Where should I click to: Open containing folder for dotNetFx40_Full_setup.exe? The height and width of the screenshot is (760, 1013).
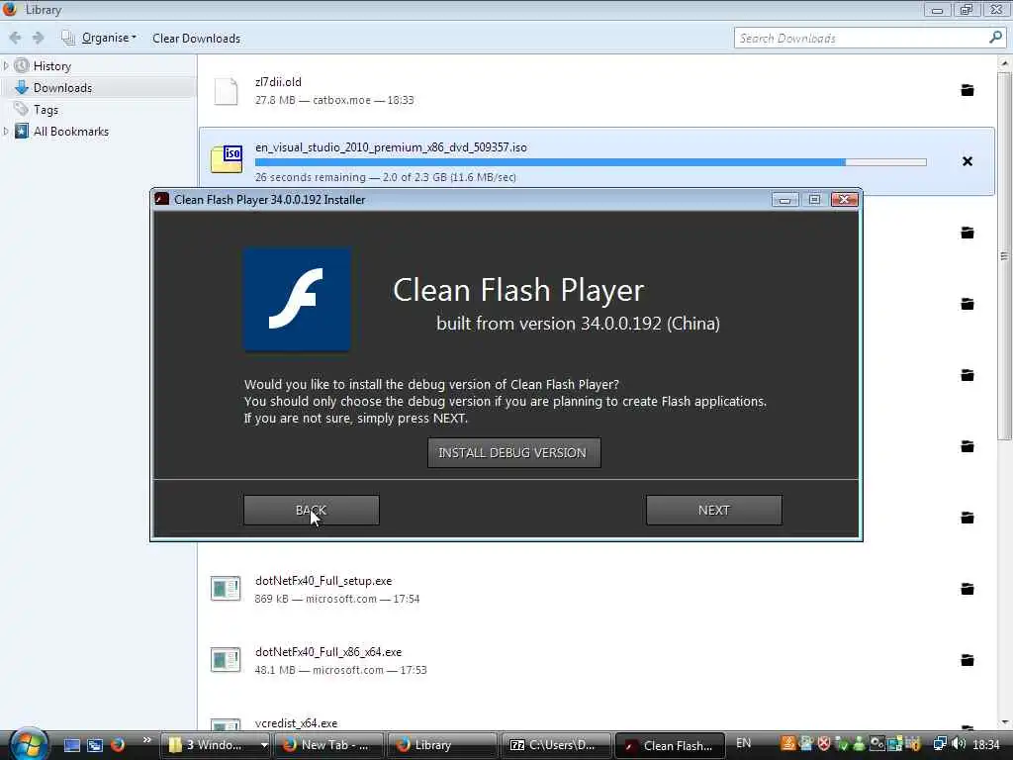967,589
